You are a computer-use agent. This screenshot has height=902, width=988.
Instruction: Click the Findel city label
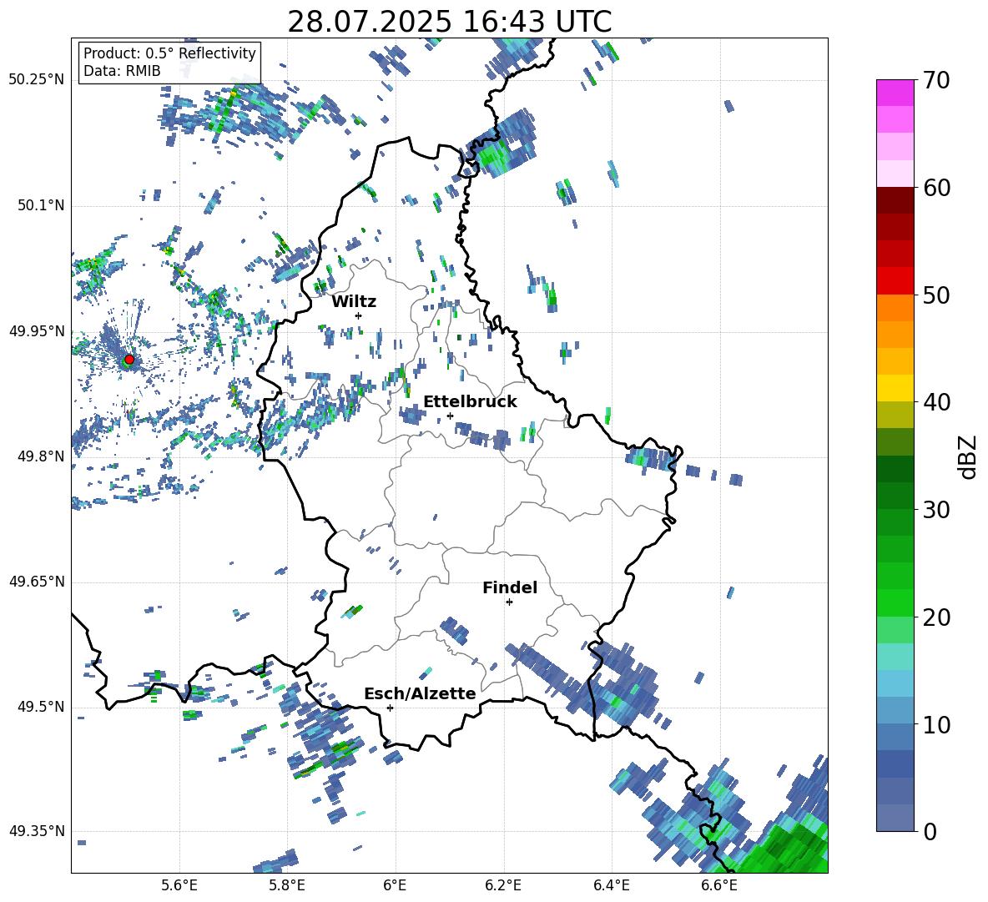(x=510, y=587)
